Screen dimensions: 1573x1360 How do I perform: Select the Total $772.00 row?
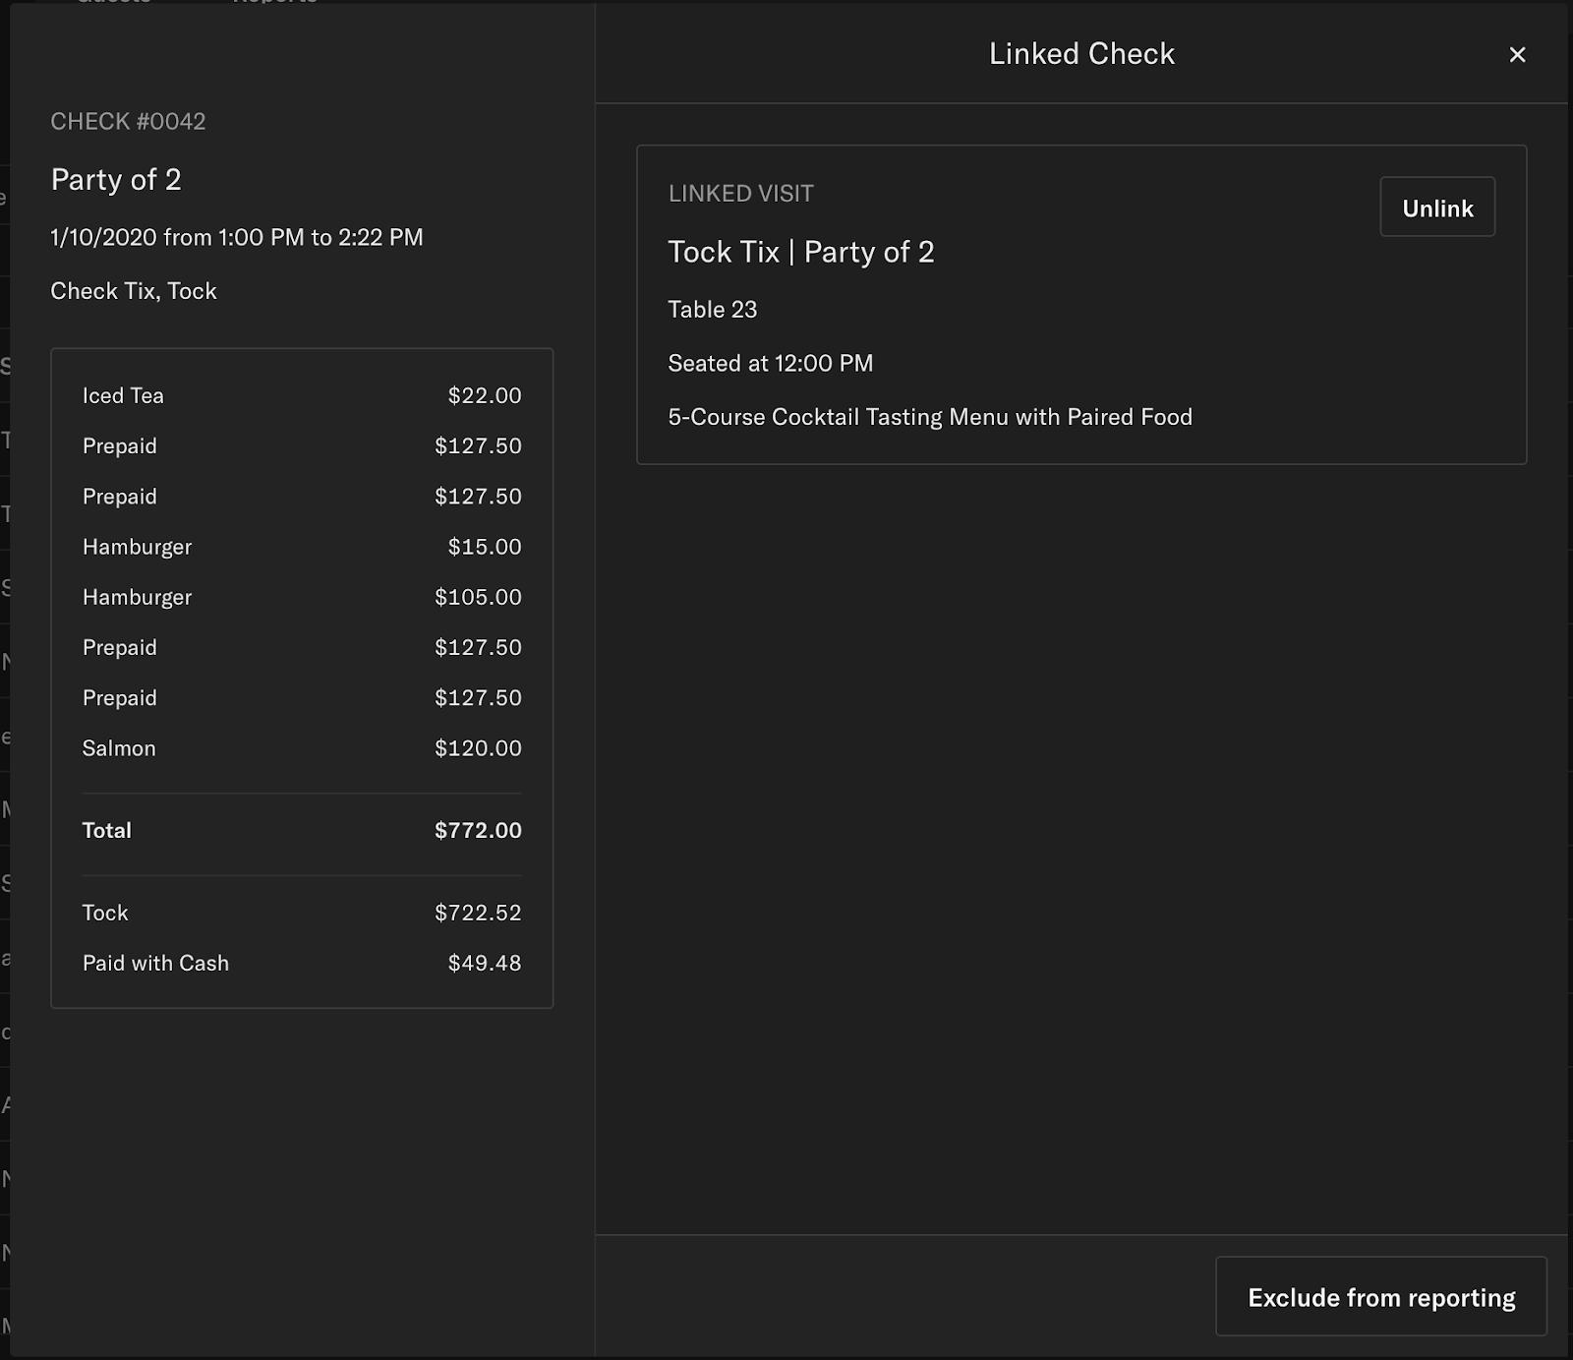pos(301,830)
